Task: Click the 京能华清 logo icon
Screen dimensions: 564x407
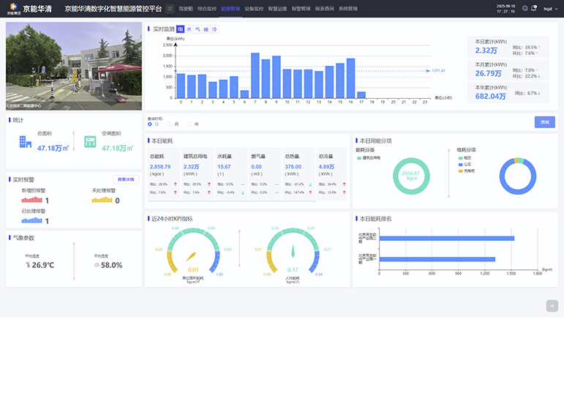Action: point(14,8)
